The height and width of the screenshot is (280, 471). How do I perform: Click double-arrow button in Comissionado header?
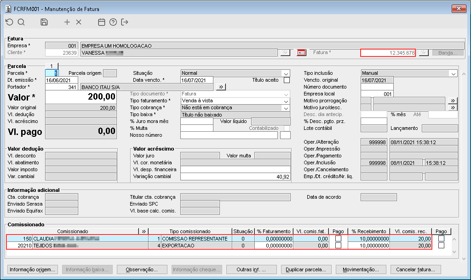[144, 231]
